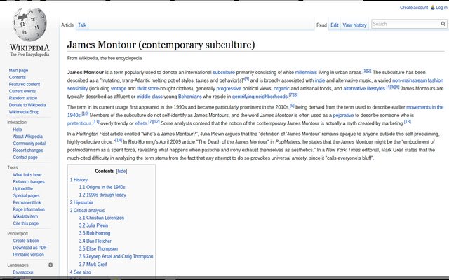
Task: Click the pretentious link
Action: tap(79, 123)
